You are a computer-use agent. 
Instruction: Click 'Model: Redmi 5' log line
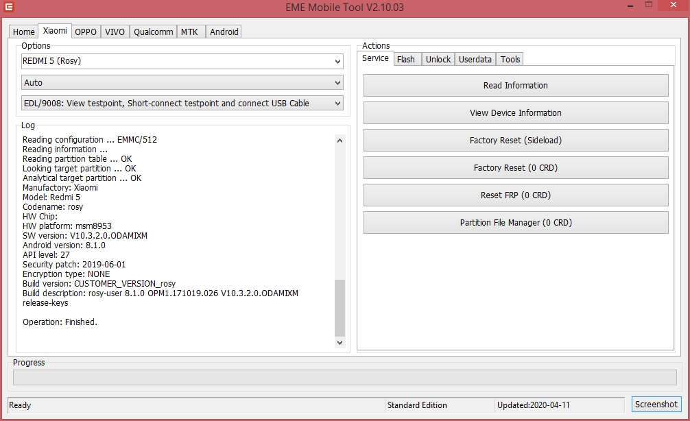click(x=51, y=197)
